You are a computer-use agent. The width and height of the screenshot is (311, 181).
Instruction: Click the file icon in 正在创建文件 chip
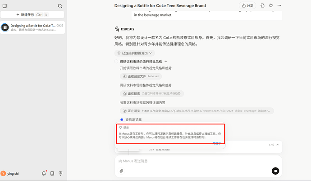click(x=124, y=76)
